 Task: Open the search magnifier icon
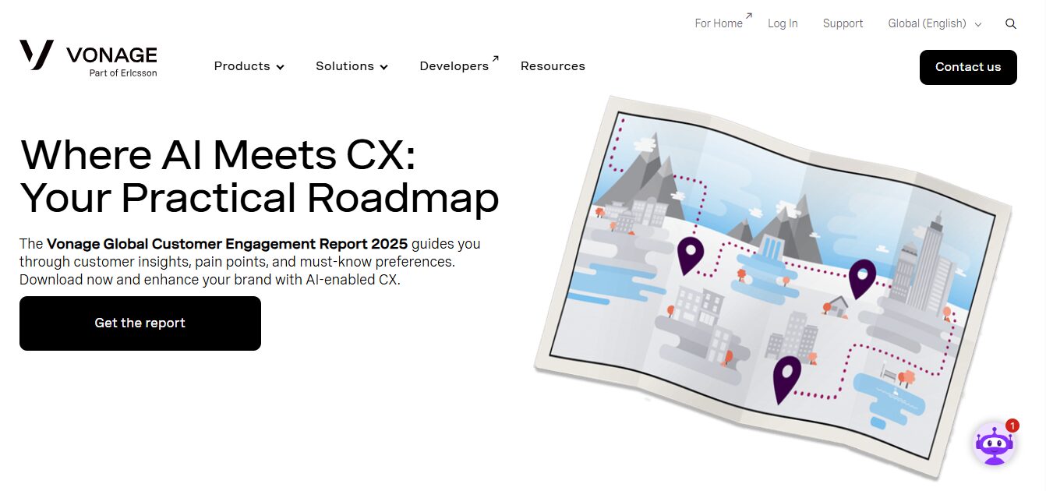tap(1011, 23)
